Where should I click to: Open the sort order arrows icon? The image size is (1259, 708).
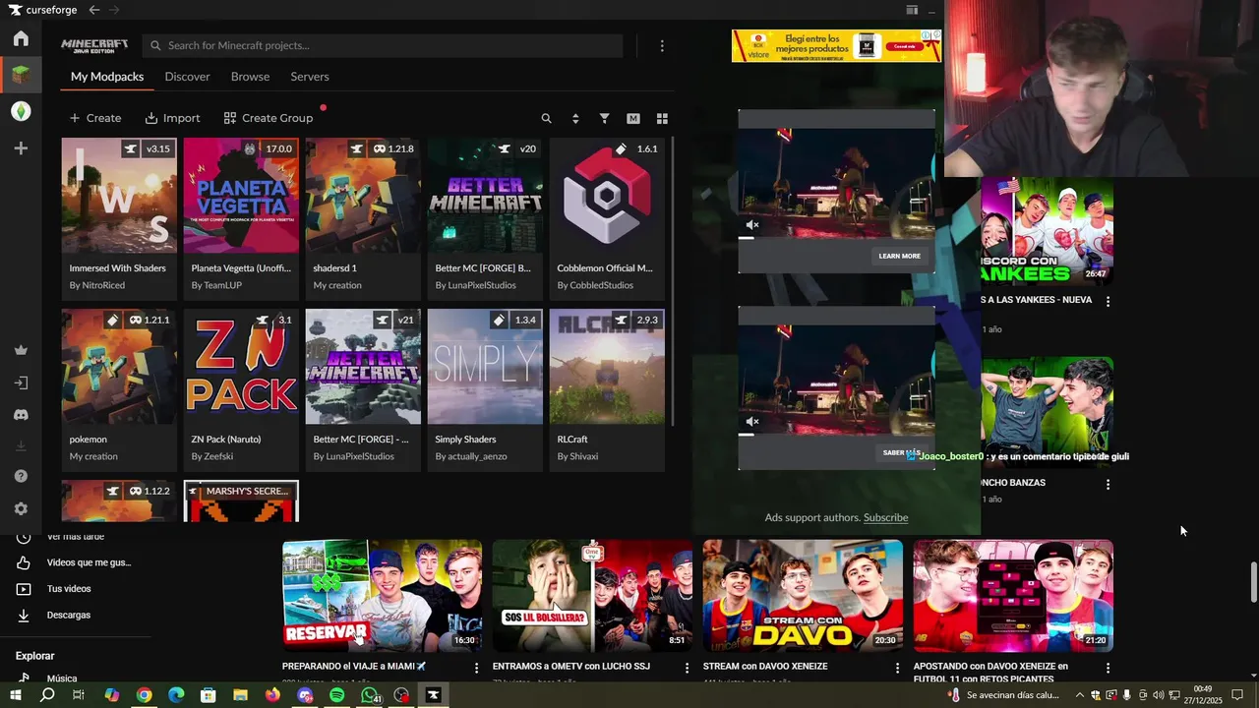575,118
